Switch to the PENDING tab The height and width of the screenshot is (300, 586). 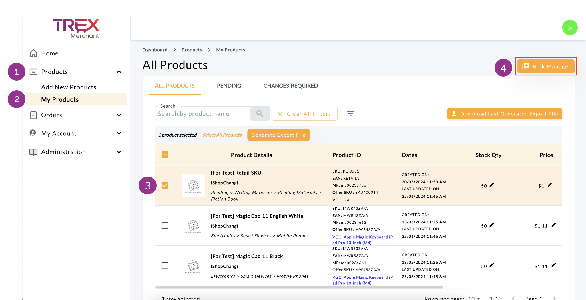tap(229, 86)
